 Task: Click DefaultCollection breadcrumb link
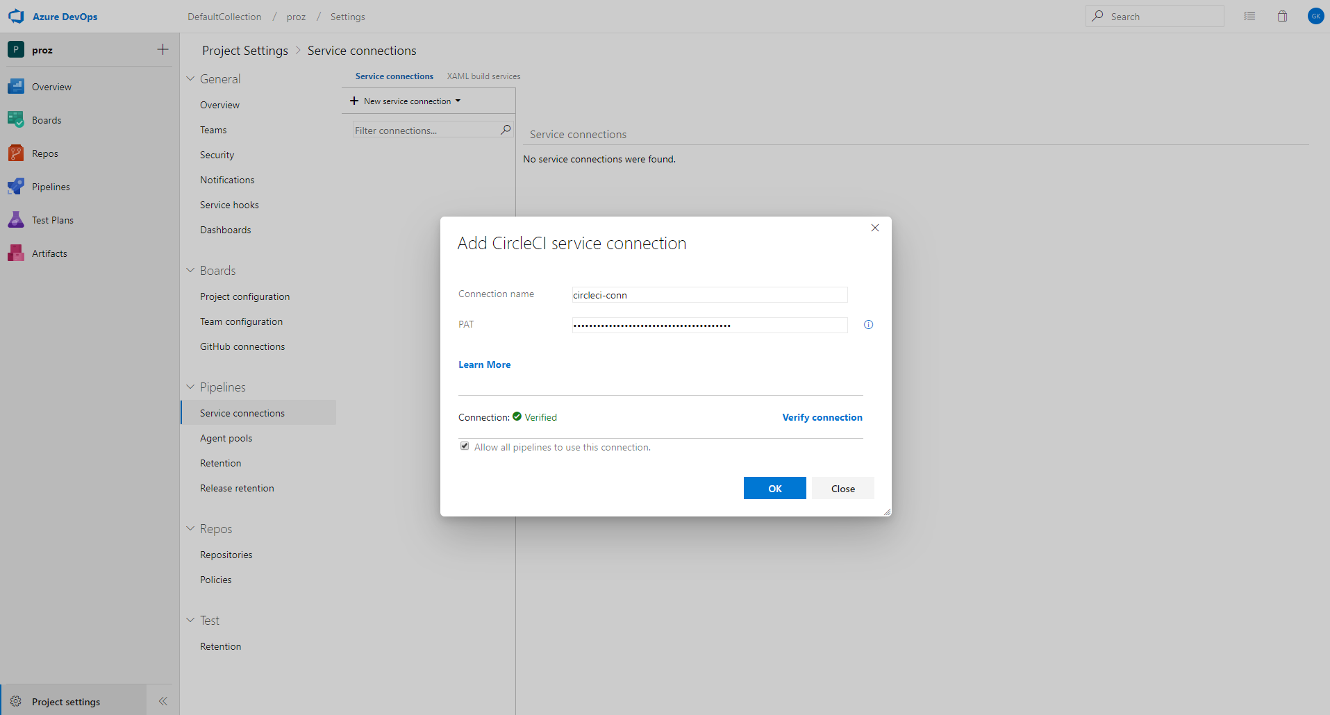click(224, 17)
